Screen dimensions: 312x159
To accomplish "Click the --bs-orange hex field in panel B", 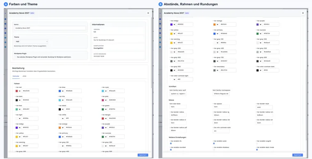I will (228, 25).
